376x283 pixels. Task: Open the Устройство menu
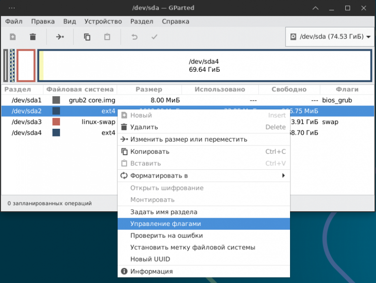(x=103, y=21)
